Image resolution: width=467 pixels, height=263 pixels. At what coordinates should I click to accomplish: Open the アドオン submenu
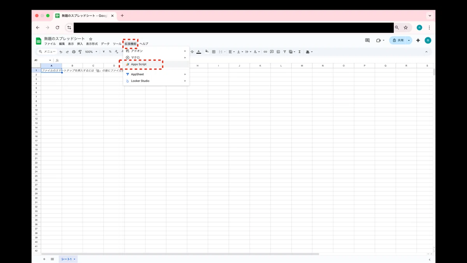coord(156,51)
